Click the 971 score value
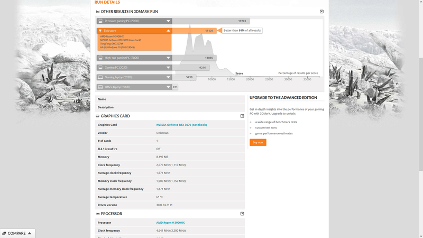The image size is (423, 238). tap(175, 87)
